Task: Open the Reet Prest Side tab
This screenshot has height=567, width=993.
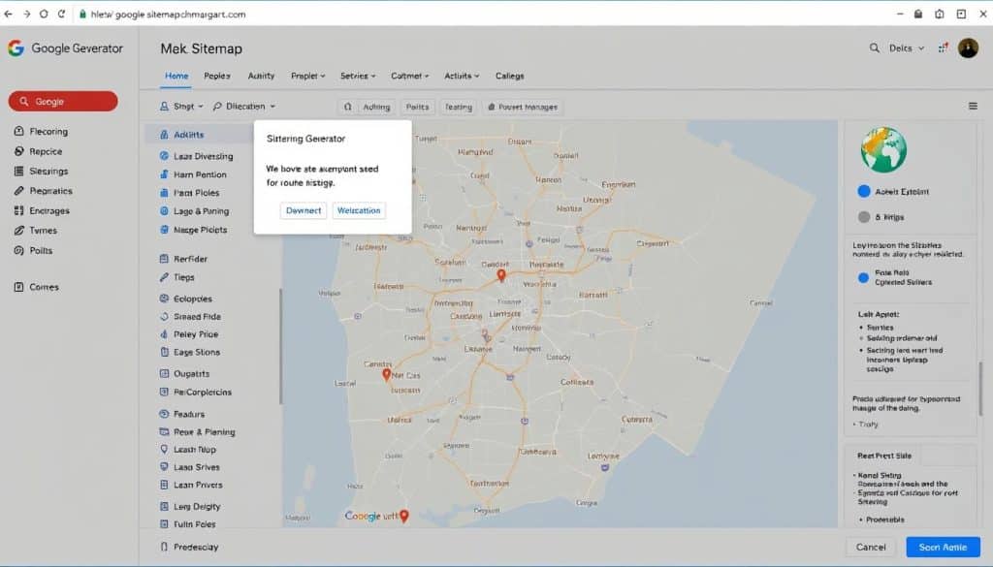Action: [884, 456]
